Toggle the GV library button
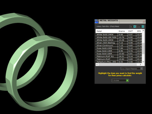 (133, 27)
